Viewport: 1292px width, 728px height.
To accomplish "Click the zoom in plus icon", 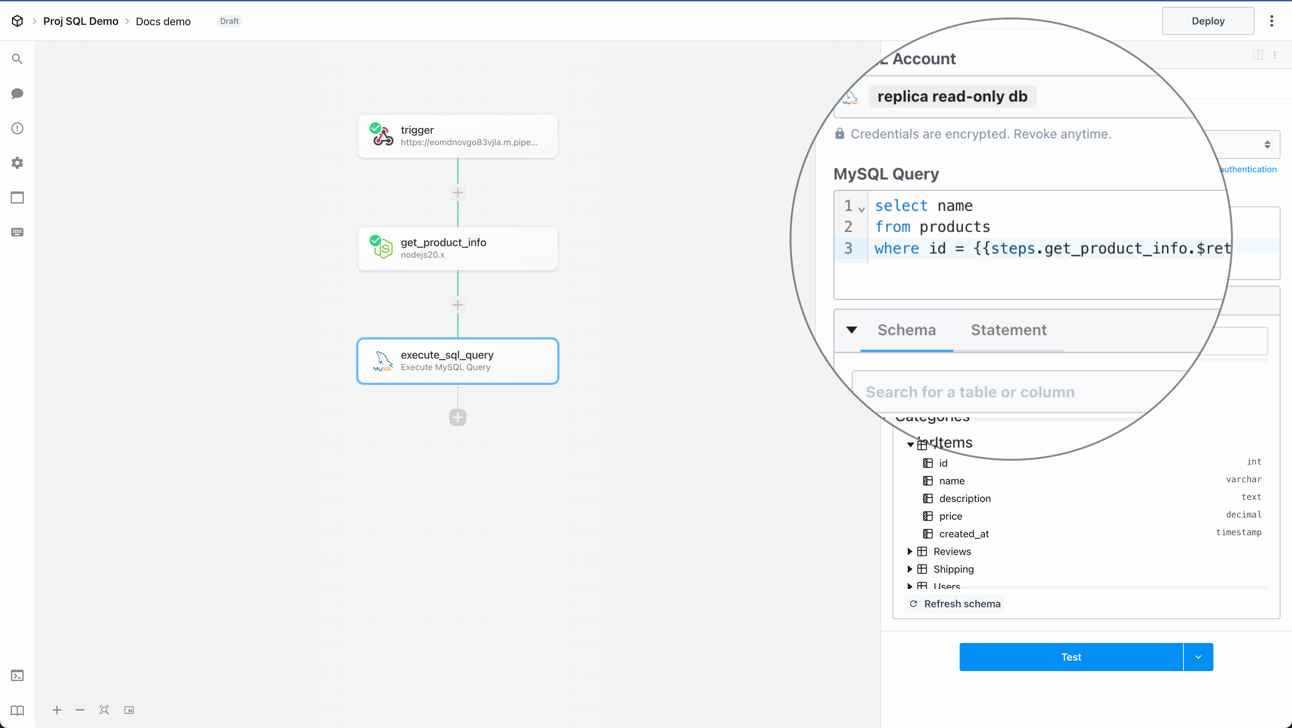I will tap(57, 710).
